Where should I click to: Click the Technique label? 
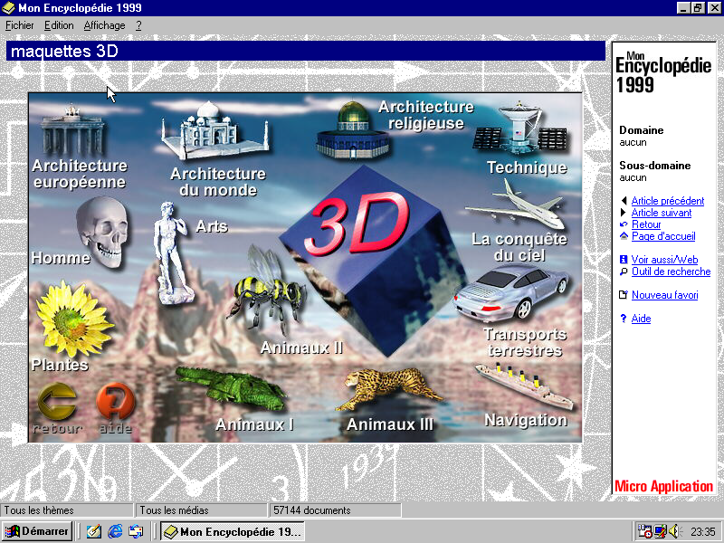pyautogui.click(x=527, y=167)
